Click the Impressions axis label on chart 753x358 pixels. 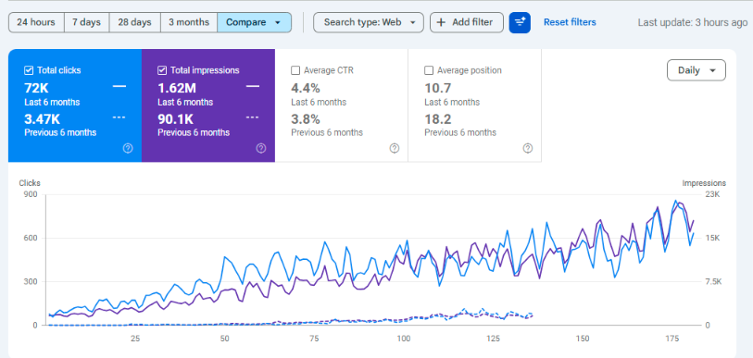704,183
